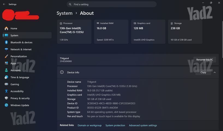
Task: Click the Graphics card icon
Action: click(x=135, y=23)
